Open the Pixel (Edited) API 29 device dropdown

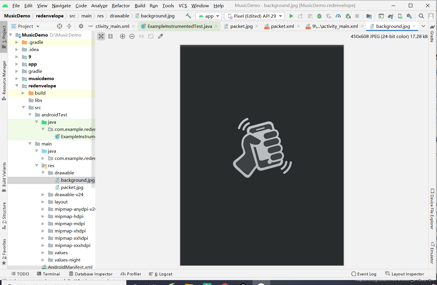click(x=255, y=16)
